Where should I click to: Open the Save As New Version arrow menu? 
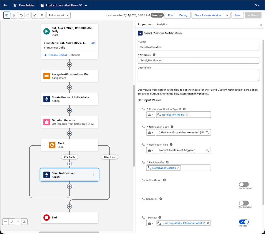pyautogui.click(x=227, y=15)
